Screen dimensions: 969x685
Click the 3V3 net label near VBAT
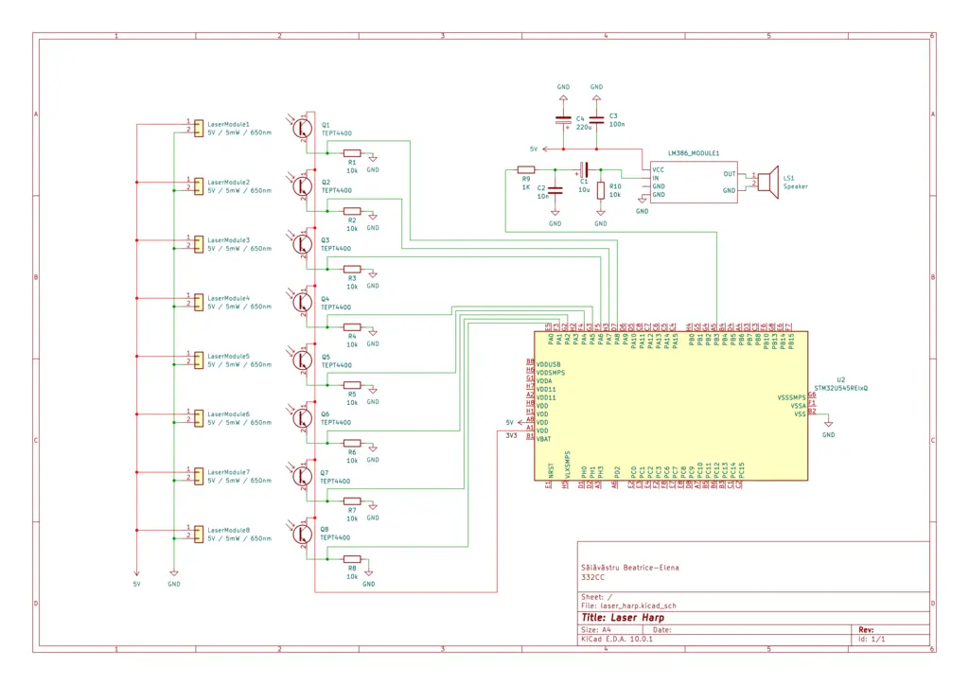[512, 436]
